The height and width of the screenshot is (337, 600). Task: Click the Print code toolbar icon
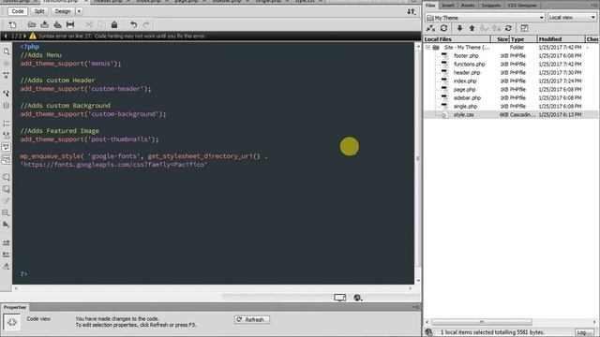coord(70,25)
